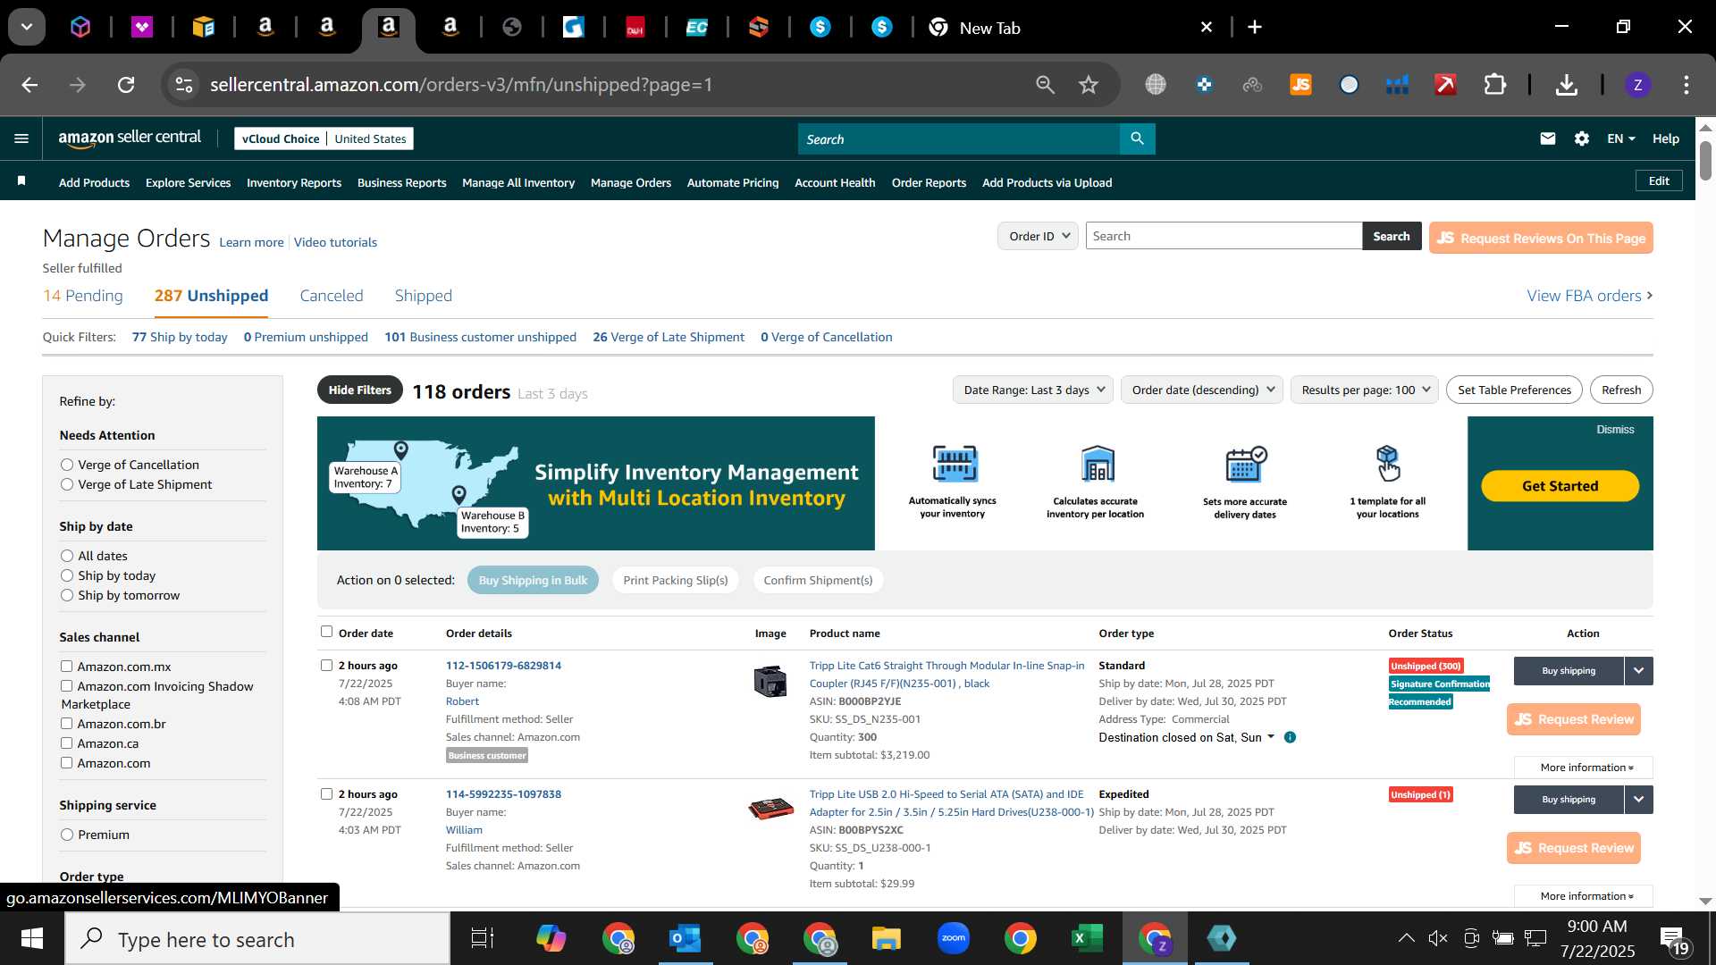
Task: Click View FBA orders link
Action: point(1589,296)
